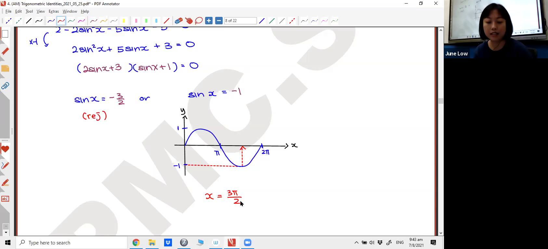This screenshot has width=548, height=249.
Task: Activate the Lasso select tool
Action: [199, 21]
